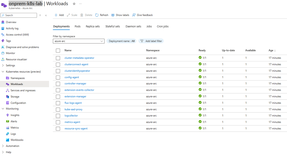
Task: Switch to the Jobs tab
Action: [149, 26]
